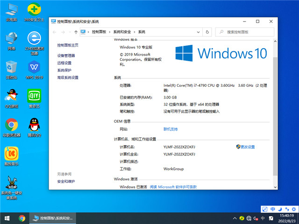This screenshot has height=224, width=299.
Task: Click the 搜索控制面板 search field
Action: [x=245, y=32]
